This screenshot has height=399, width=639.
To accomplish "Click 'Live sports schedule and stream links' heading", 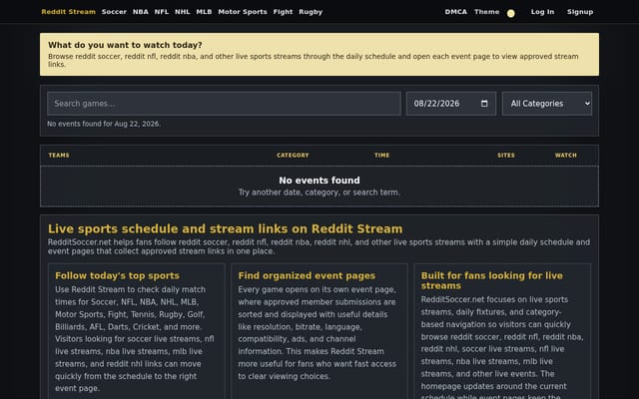I will click(x=226, y=228).
